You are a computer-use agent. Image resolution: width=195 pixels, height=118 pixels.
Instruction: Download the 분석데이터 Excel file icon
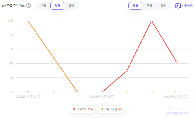(x=178, y=6)
